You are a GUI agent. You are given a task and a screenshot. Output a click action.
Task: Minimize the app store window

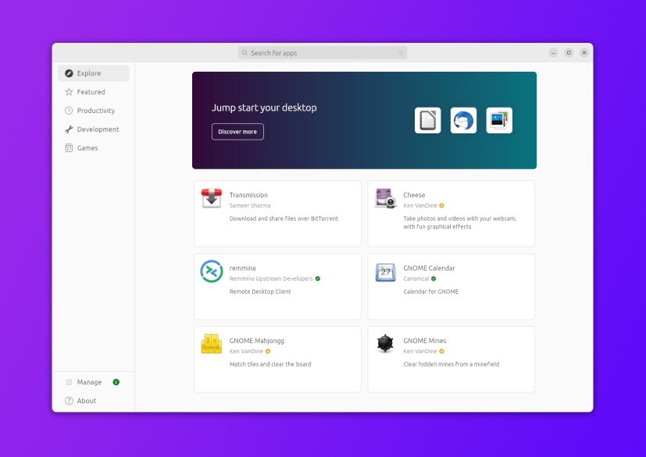click(x=553, y=53)
